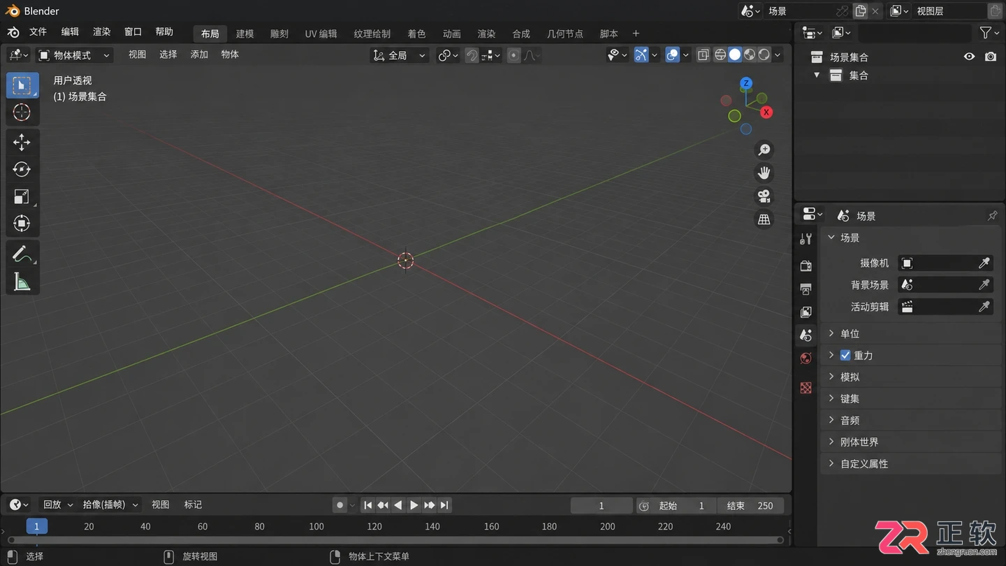This screenshot has width=1006, height=566.
Task: Expand the 键集 panel
Action: (910, 398)
